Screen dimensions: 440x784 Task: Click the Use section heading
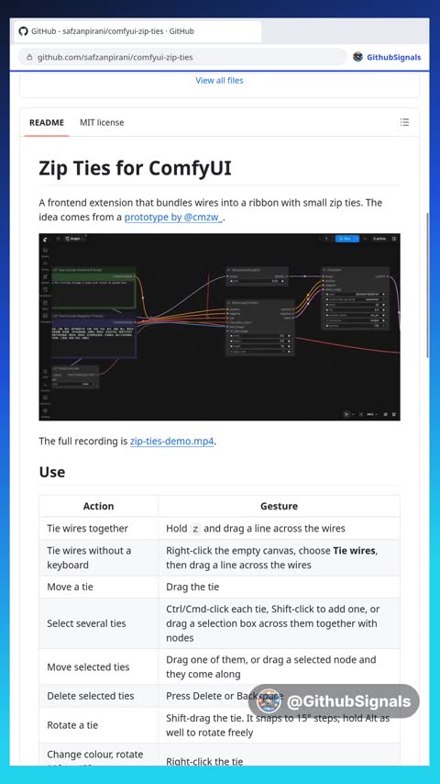tap(52, 472)
